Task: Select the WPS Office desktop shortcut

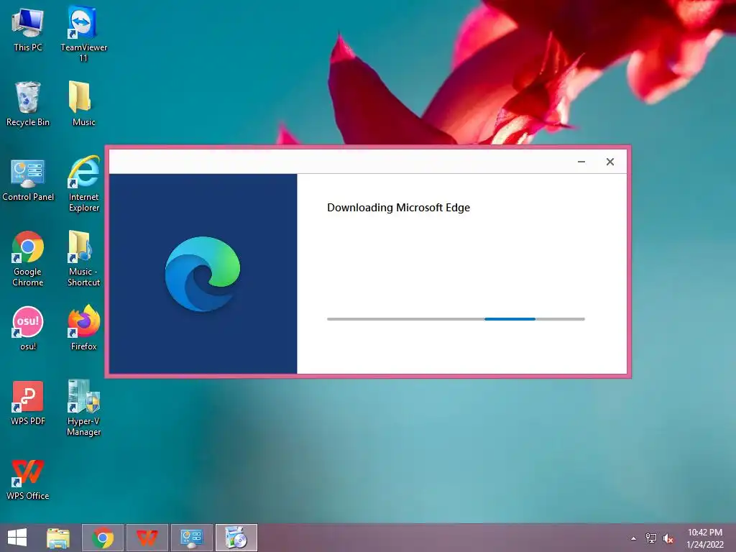Action: click(28, 479)
